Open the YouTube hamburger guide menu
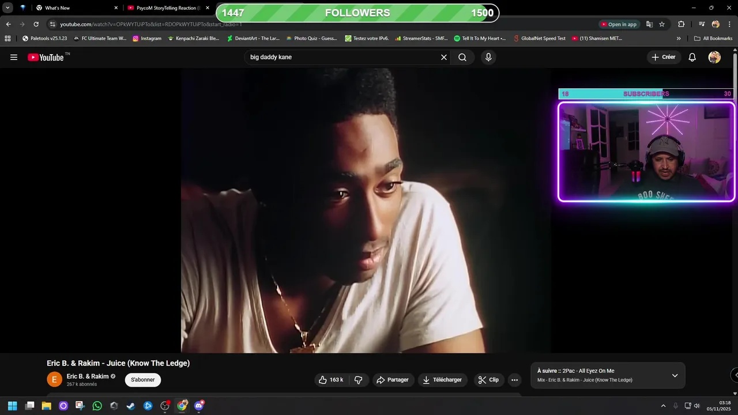The image size is (738, 415). [14, 57]
